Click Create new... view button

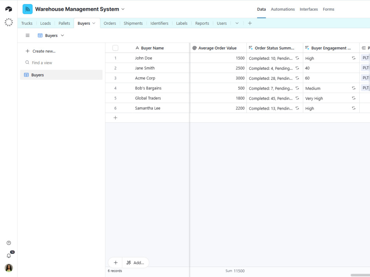(x=40, y=51)
